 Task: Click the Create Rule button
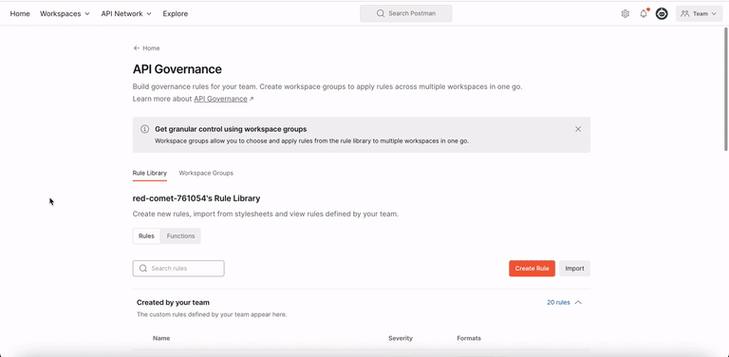coord(532,268)
